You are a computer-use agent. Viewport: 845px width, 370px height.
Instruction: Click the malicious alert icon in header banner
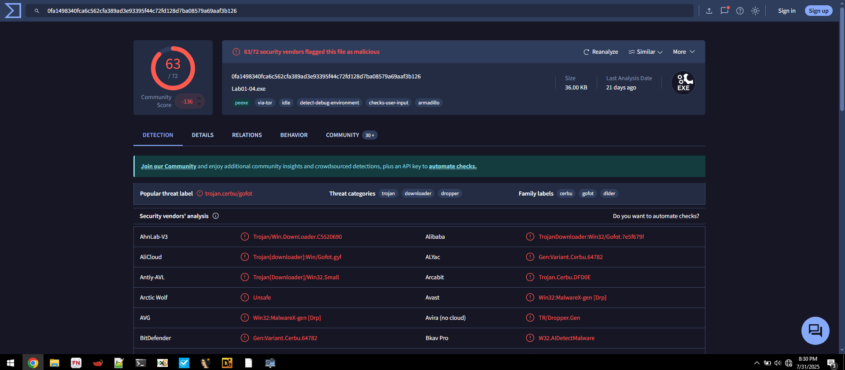click(236, 52)
